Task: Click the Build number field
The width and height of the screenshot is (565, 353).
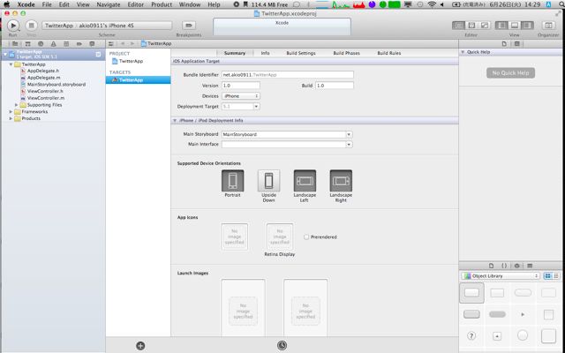Action: [335, 86]
